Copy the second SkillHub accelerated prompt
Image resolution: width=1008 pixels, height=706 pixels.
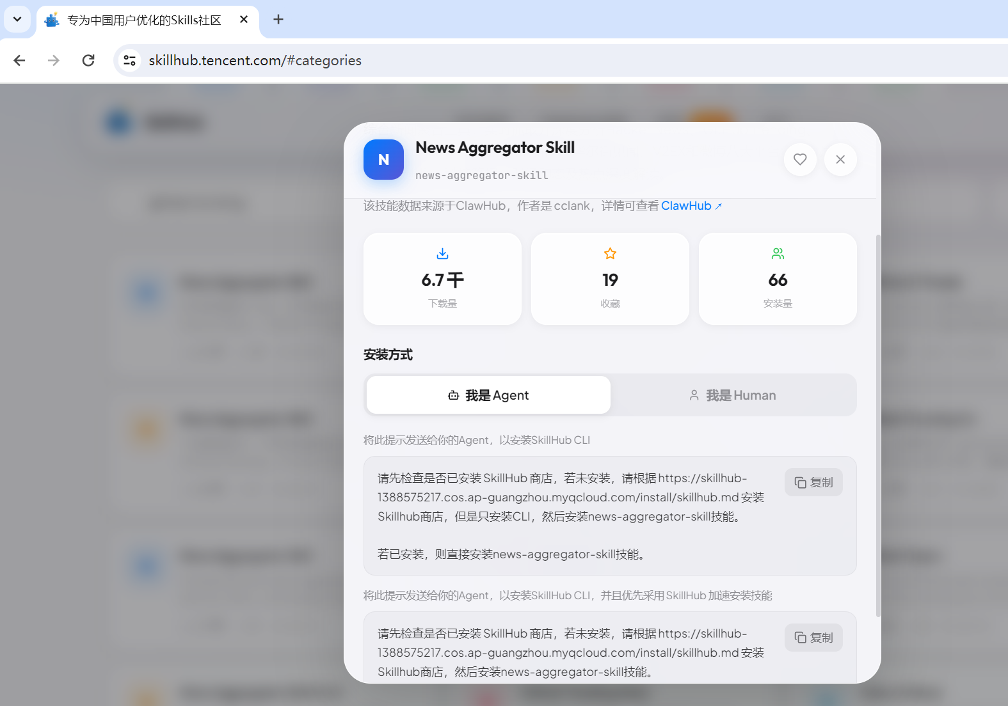[x=813, y=638]
